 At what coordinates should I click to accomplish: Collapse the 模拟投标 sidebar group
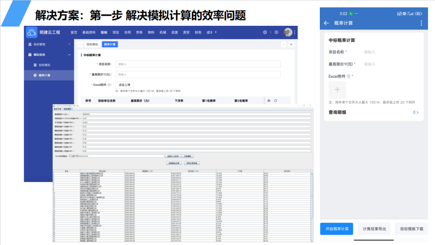[69, 55]
